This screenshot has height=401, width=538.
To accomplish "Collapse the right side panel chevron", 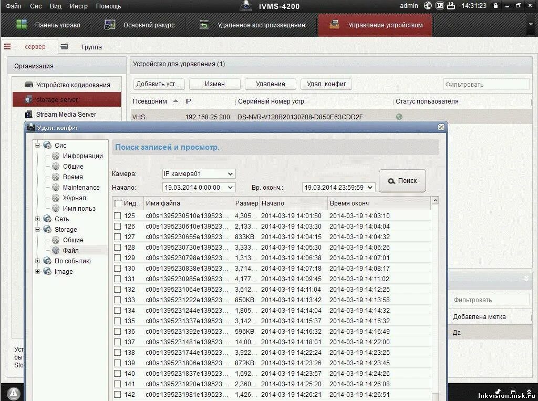I will click(x=526, y=278).
